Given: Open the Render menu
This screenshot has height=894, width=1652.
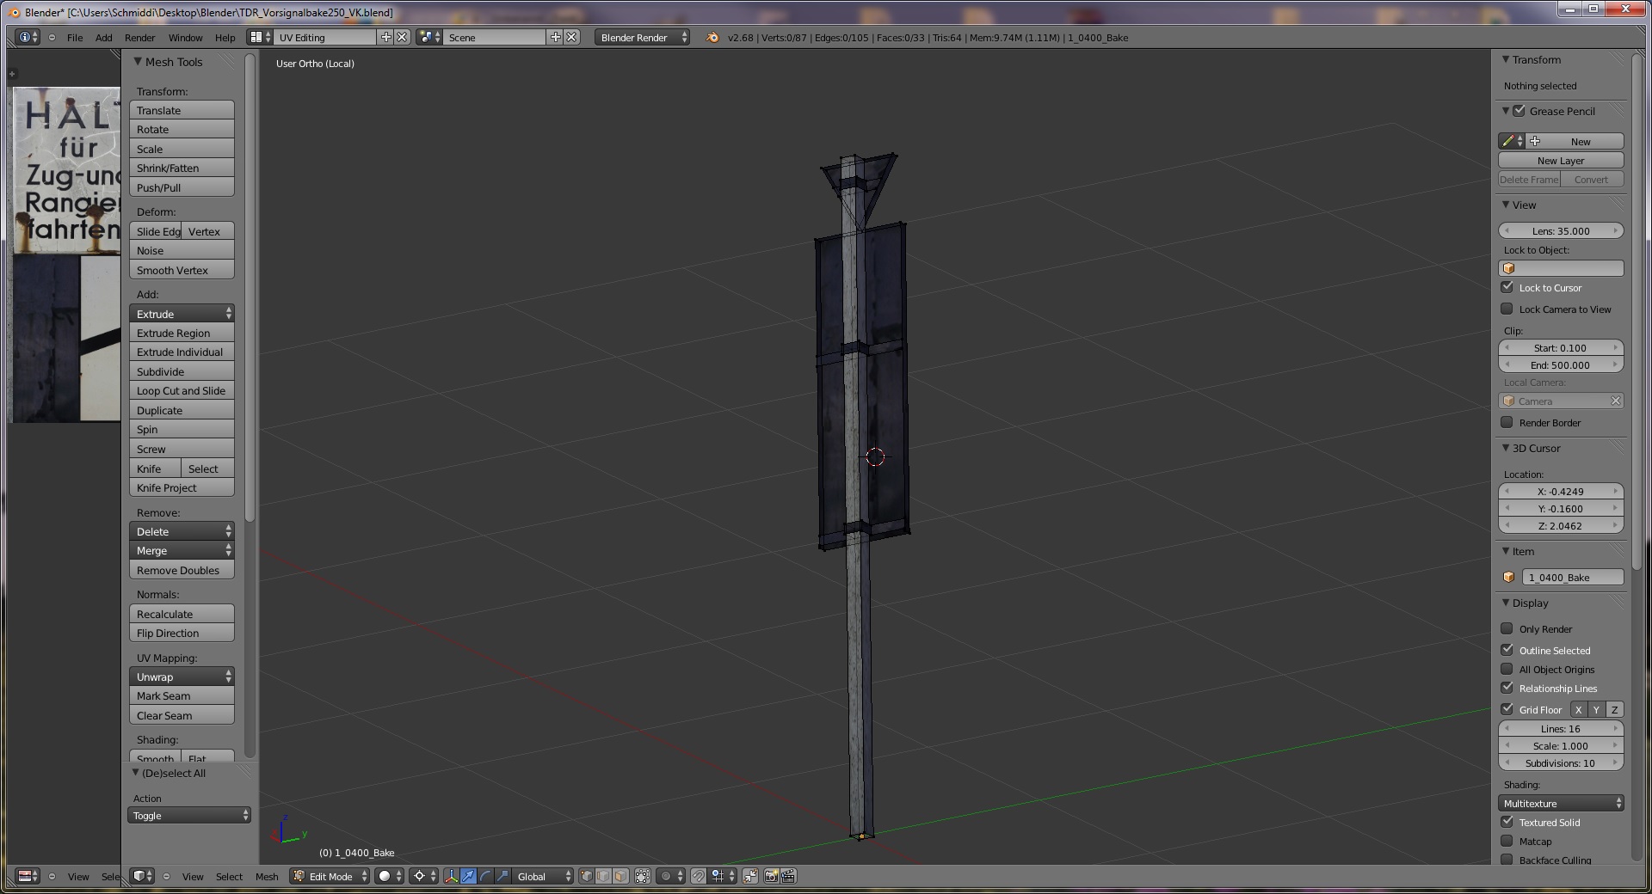Looking at the screenshot, I should point(139,37).
